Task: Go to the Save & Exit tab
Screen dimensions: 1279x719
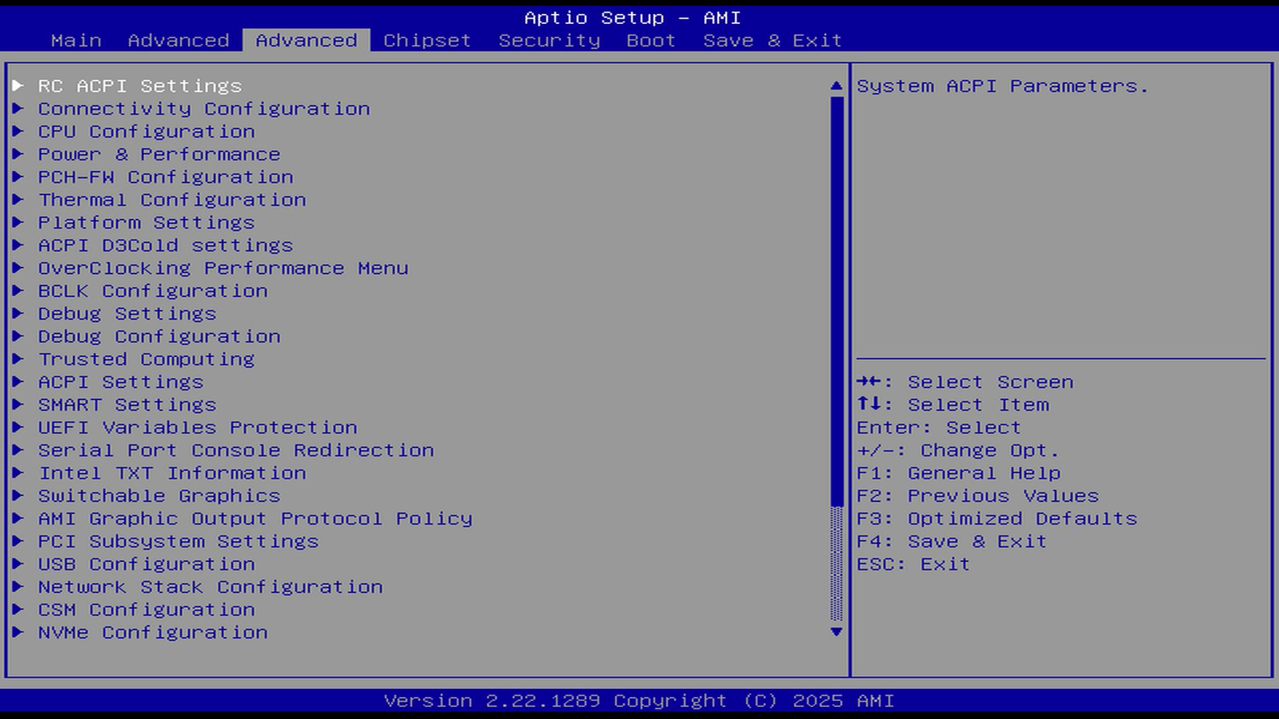Action: pos(772,40)
